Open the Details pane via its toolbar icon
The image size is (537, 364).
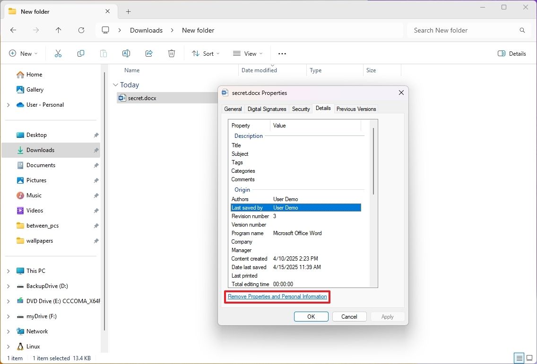click(x=512, y=53)
